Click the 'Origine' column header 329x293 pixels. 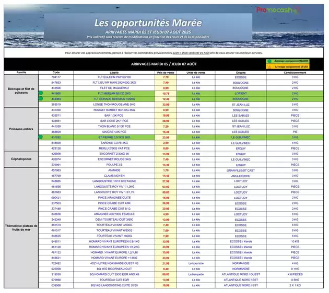241,73
